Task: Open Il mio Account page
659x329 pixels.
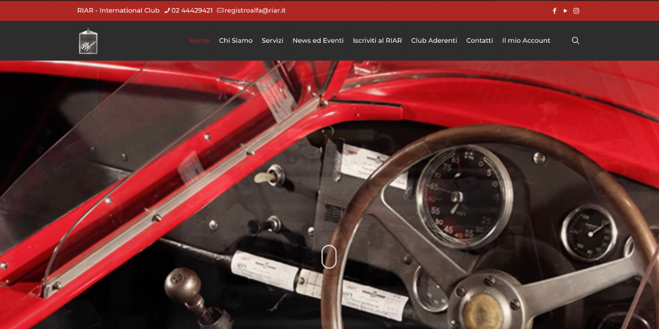Action: (x=526, y=41)
